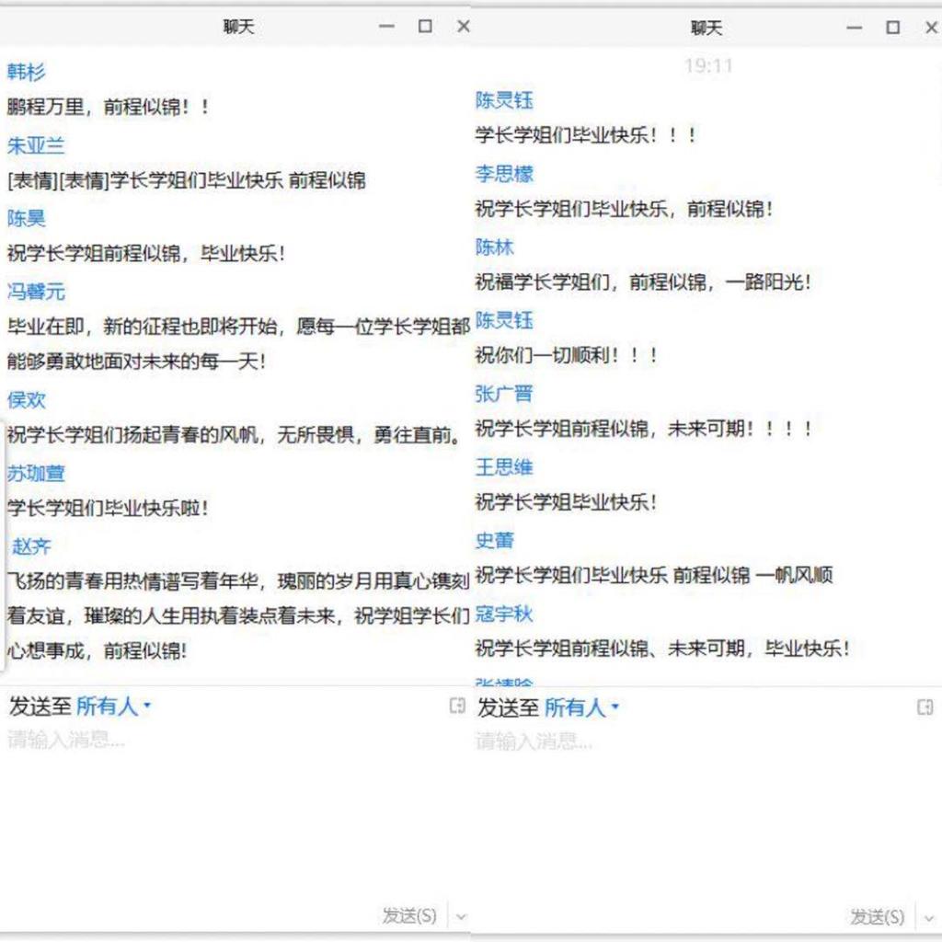Close the left 聊天 window
Viewport: 942px width, 942px height.
click(464, 27)
